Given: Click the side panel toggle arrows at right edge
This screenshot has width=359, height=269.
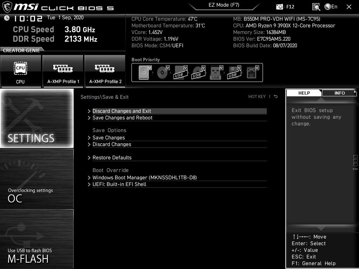Looking at the screenshot, I should (355, 169).
